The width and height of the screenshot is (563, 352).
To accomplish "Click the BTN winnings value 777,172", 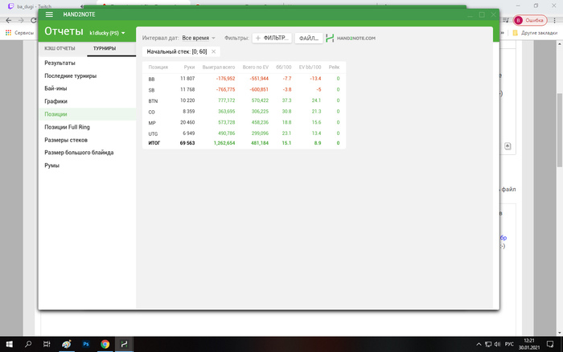I will click(x=227, y=100).
